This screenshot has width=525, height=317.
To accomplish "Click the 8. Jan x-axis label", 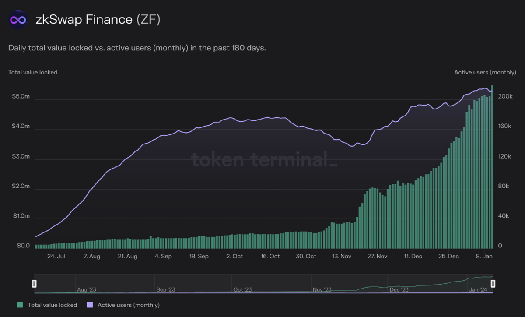I will tap(484, 257).
